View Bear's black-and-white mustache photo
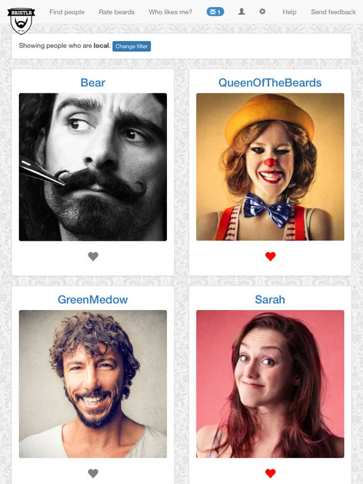The width and height of the screenshot is (363, 484). (x=93, y=167)
